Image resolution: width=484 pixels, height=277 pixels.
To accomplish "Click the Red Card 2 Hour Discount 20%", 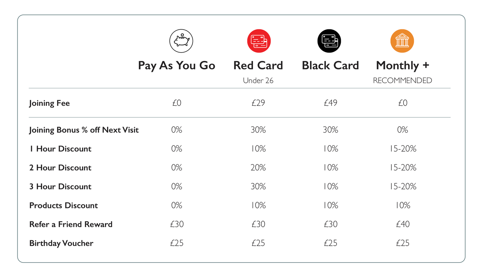I will pos(258,168).
